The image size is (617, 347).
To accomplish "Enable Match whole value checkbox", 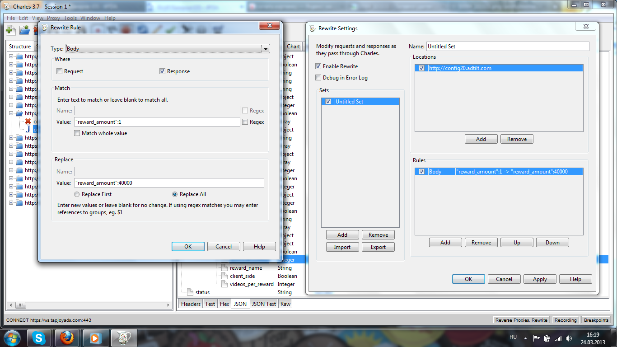I will tap(77, 133).
